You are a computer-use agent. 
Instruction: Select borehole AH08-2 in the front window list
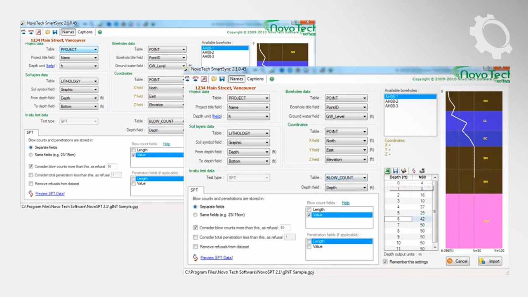coord(392,101)
